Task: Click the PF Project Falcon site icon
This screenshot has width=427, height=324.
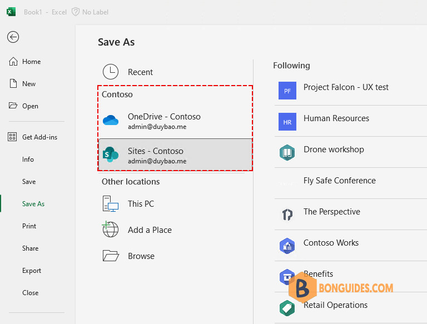Action: click(287, 91)
